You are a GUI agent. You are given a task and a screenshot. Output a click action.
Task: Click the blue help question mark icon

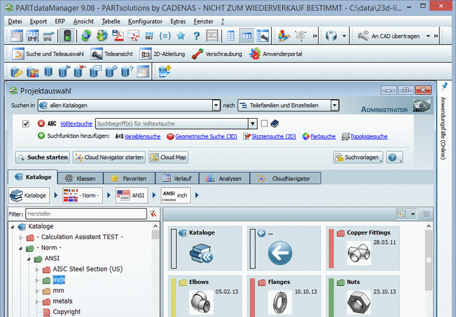coord(196,36)
